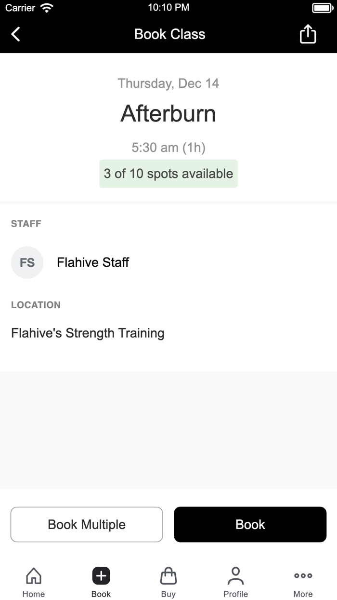Viewport: 337px width, 600px height.
Task: Tap the Book plus icon
Action: (101, 575)
